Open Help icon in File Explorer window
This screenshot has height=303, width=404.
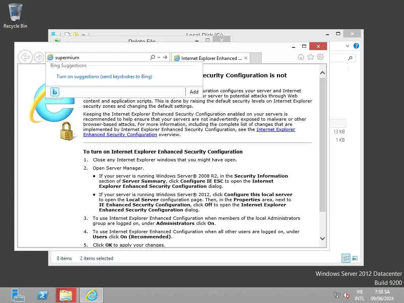point(356,46)
